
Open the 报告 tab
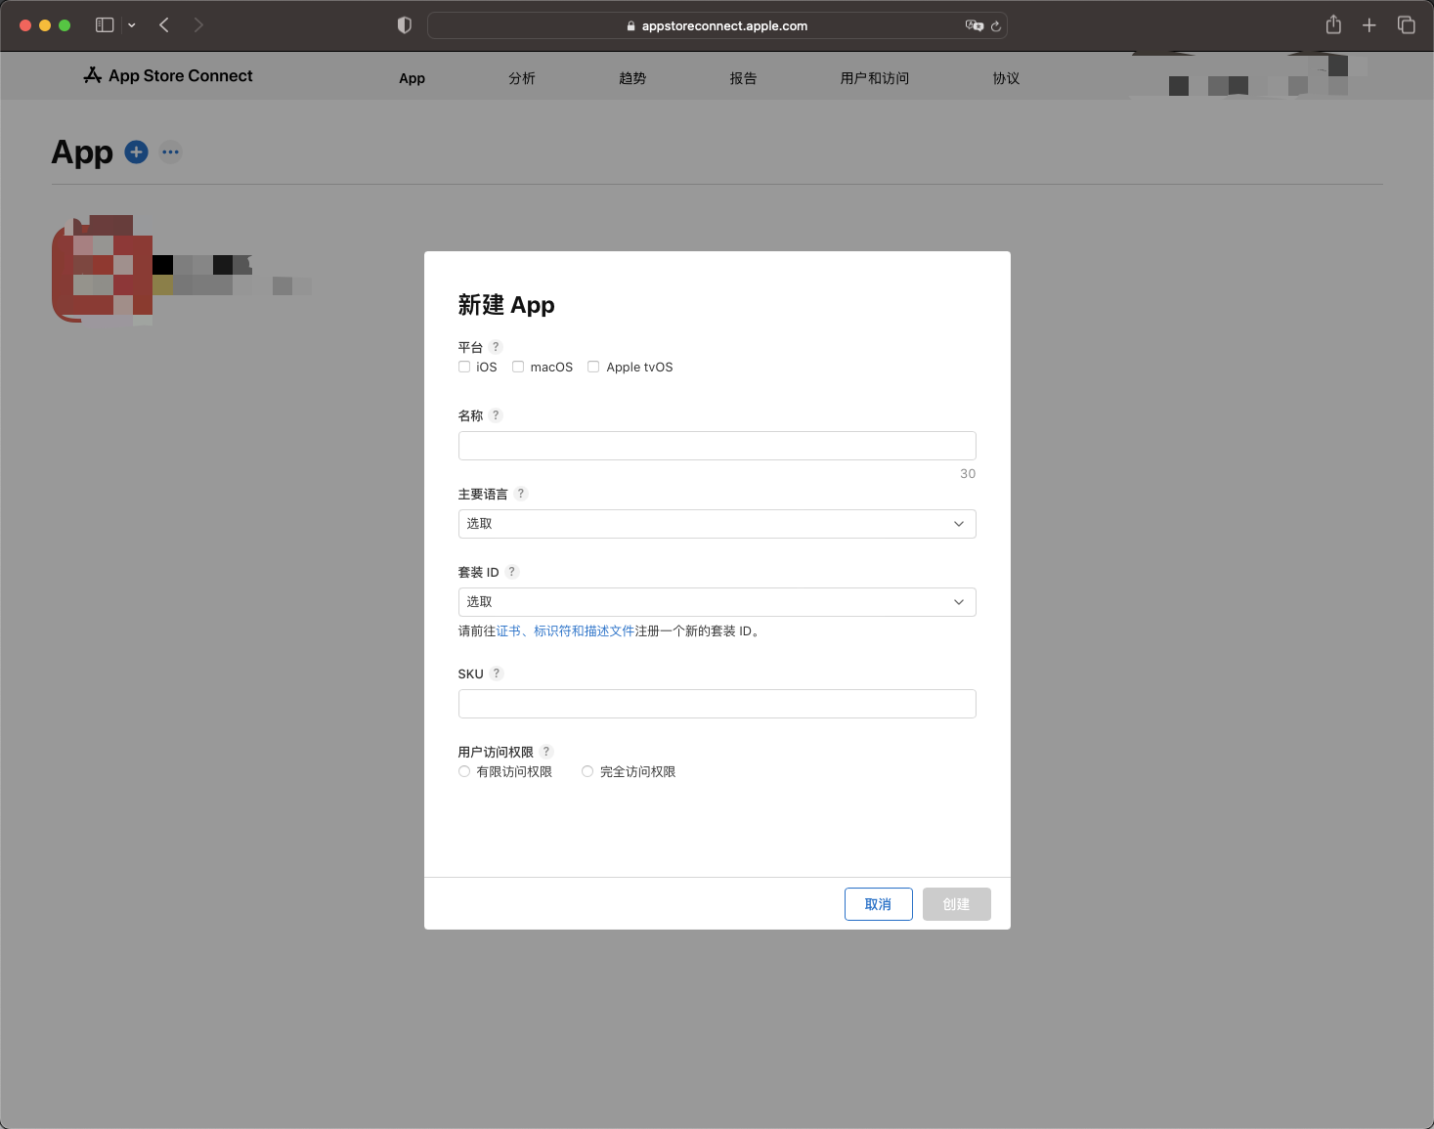pyautogui.click(x=743, y=78)
